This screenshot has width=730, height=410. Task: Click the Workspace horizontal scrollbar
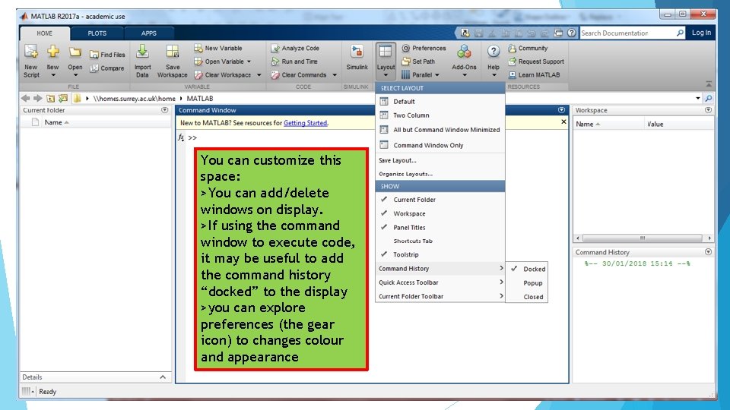643,238
